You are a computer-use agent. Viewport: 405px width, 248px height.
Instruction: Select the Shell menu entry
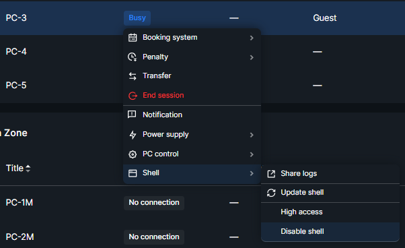tap(192, 173)
